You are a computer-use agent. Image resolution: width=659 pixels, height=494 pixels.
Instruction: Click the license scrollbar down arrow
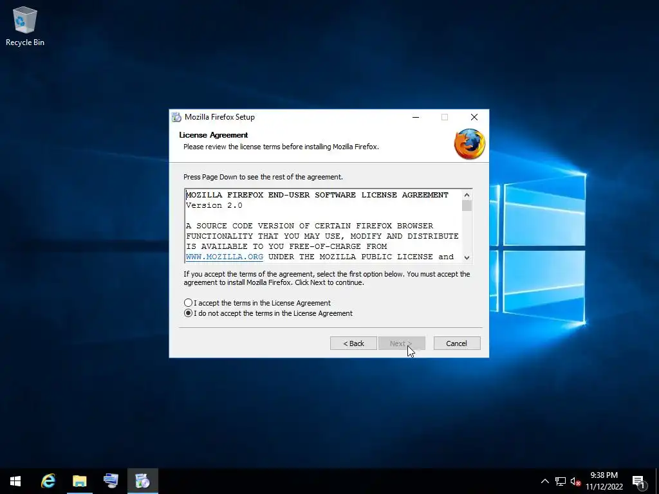click(467, 257)
